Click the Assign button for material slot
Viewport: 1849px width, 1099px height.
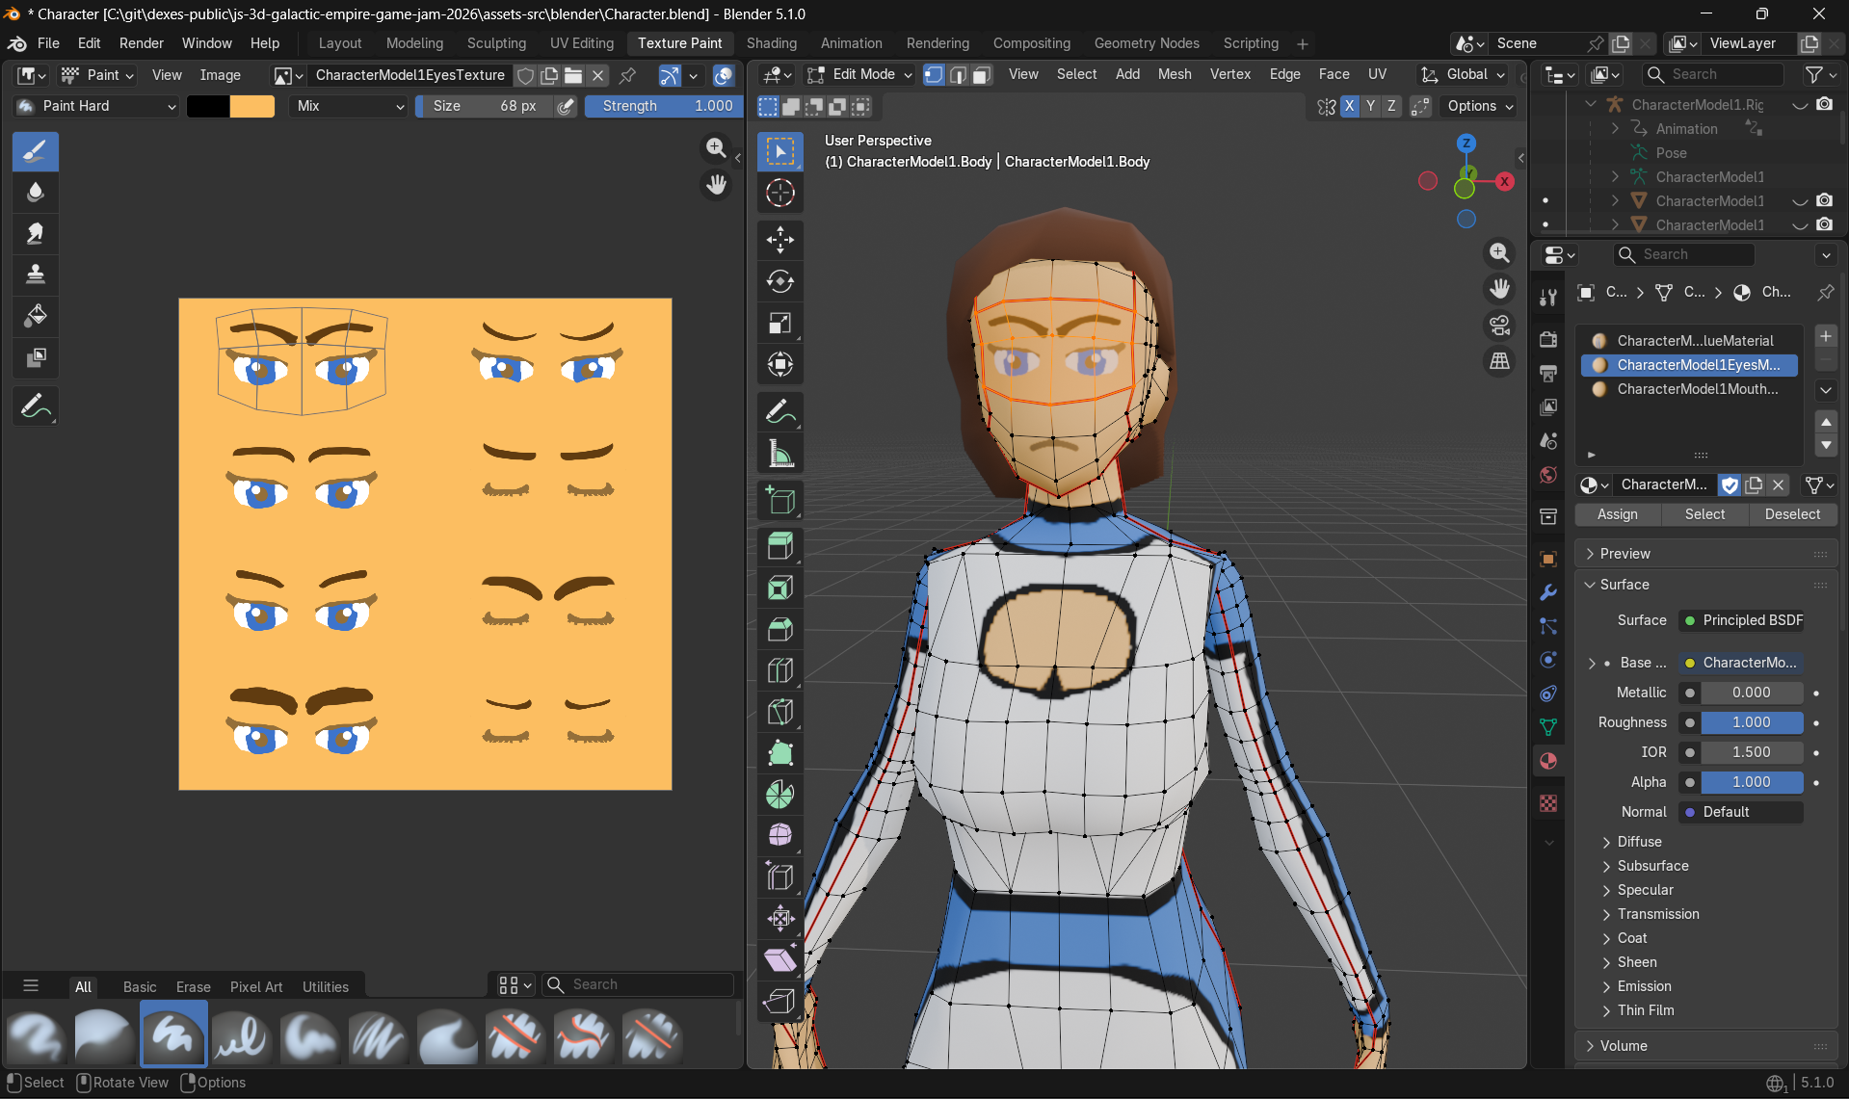(x=1617, y=514)
